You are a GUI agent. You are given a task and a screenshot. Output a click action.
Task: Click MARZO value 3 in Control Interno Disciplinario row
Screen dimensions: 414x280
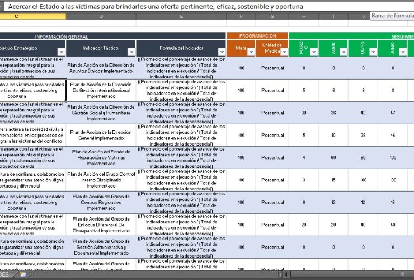coord(304,180)
